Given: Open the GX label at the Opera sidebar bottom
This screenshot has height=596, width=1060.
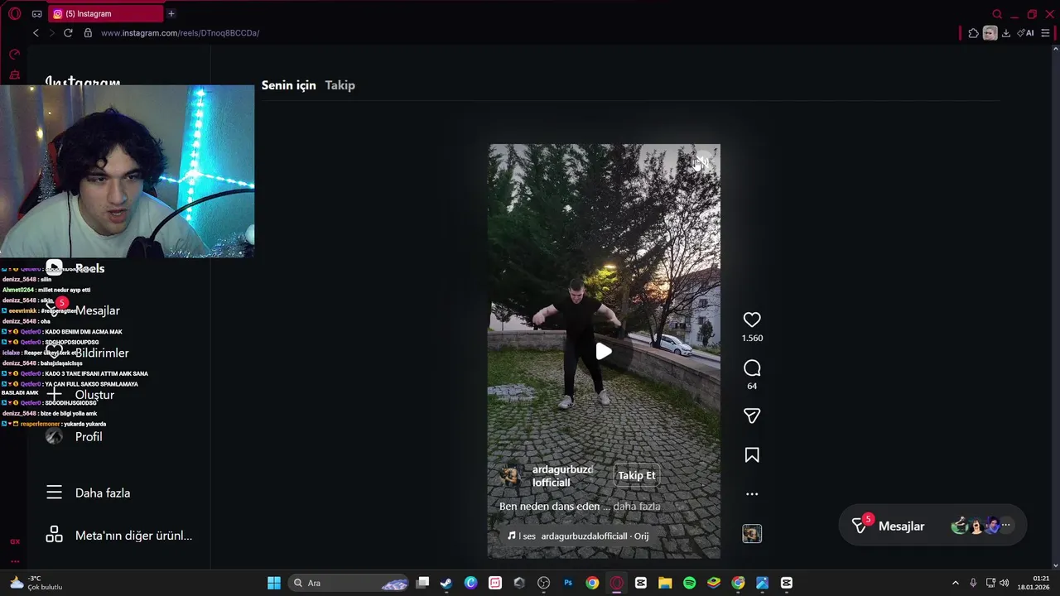Looking at the screenshot, I should tap(15, 541).
